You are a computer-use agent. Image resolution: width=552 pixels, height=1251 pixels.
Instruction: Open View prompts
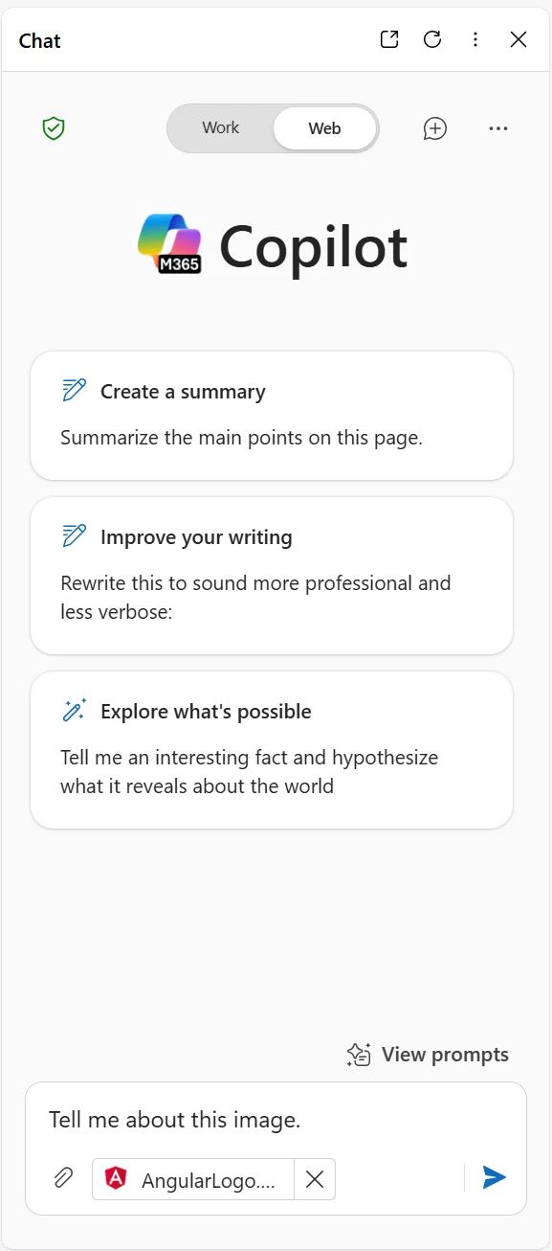coord(428,1055)
